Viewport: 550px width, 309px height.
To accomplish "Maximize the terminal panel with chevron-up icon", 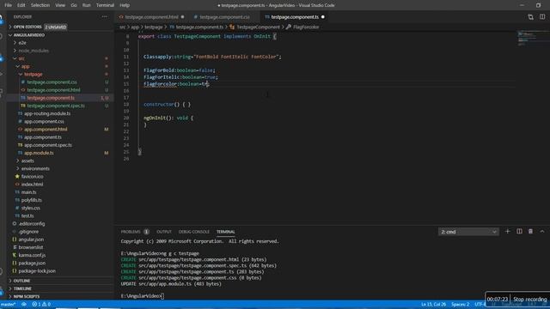I will pyautogui.click(x=542, y=231).
